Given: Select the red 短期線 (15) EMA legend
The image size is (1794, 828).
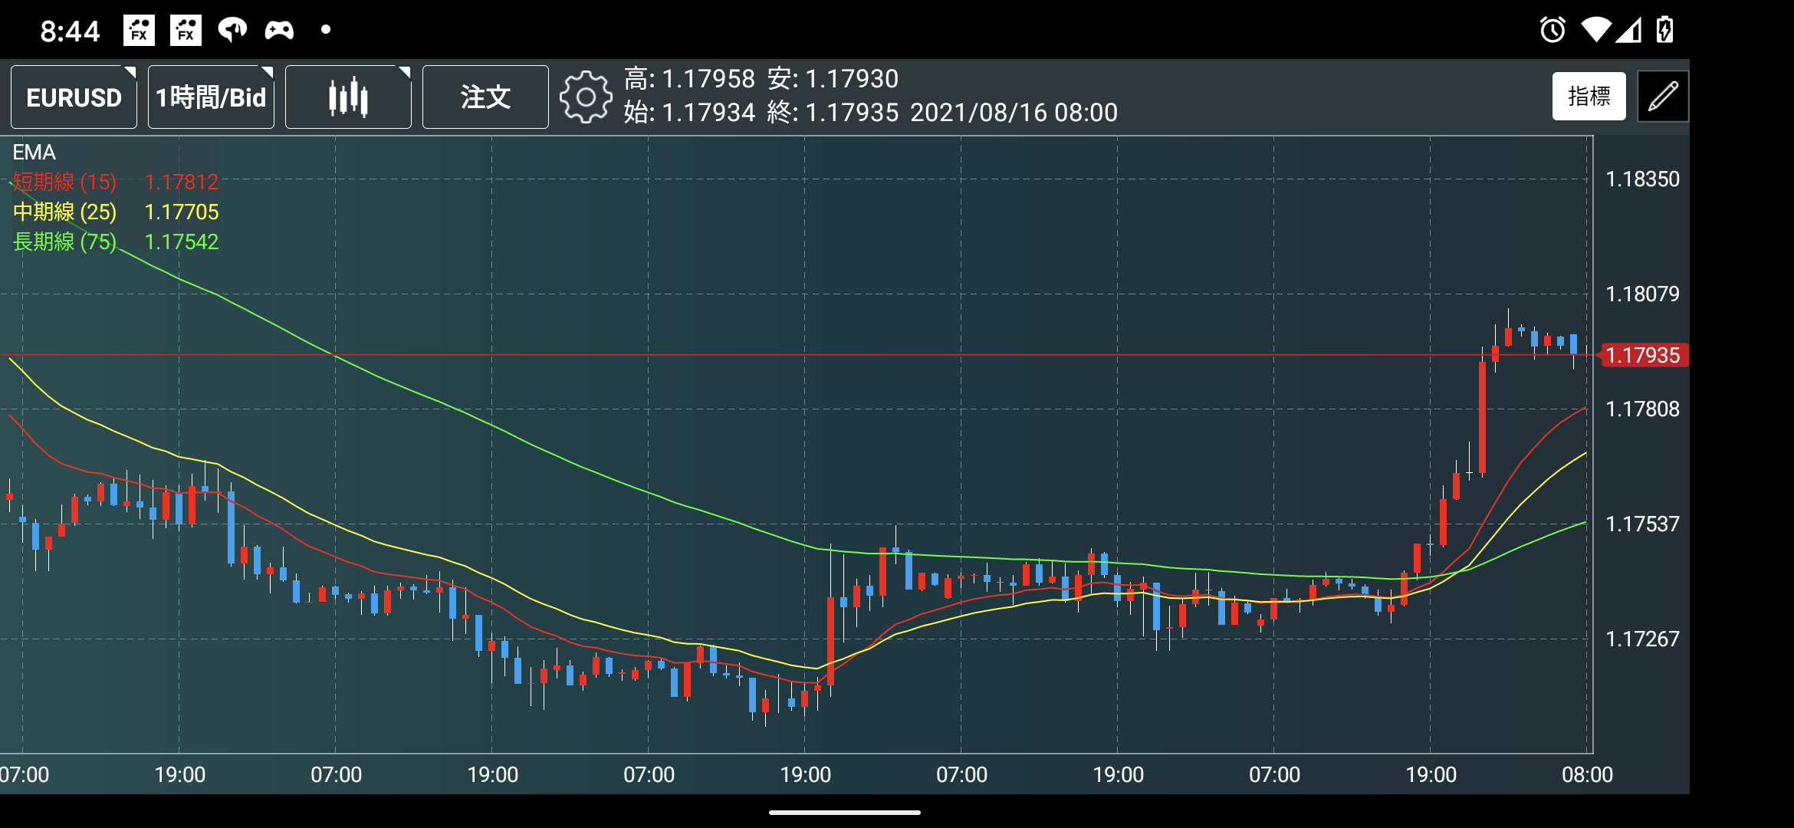Looking at the screenshot, I should click(65, 182).
